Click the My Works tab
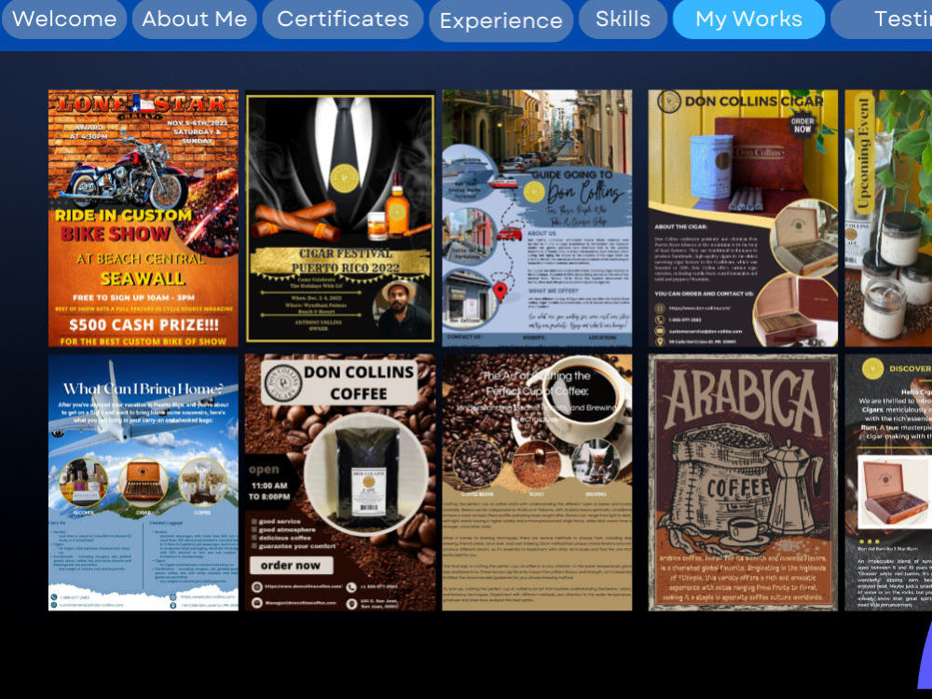932x699 pixels. (x=749, y=19)
